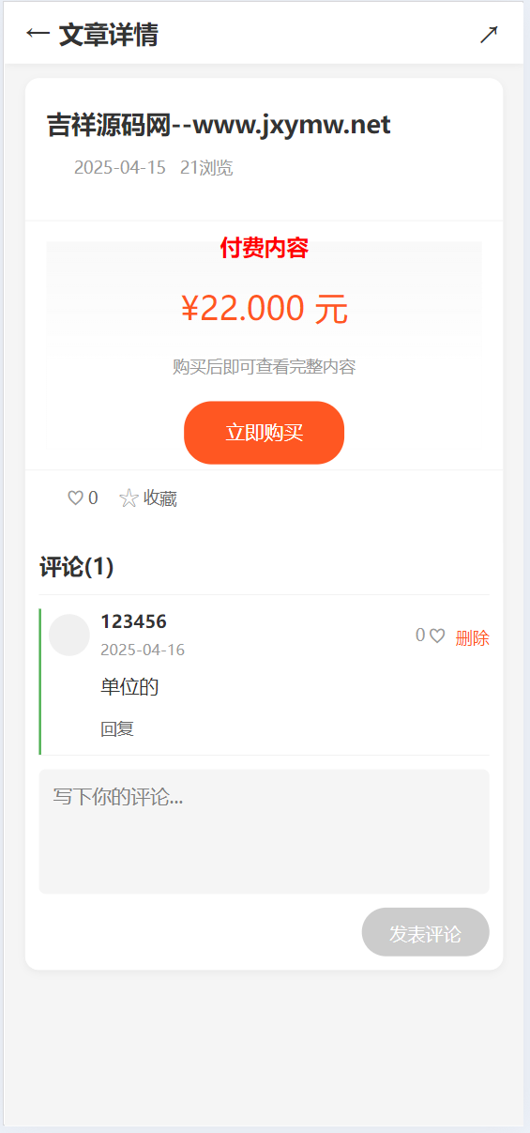Image resolution: width=530 pixels, height=1133 pixels.
Task: Tap the 立即购买 purchase button
Action: pos(265,433)
